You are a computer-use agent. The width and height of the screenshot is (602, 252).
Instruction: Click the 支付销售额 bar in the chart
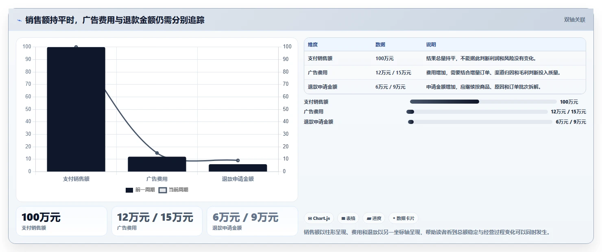[76, 109]
